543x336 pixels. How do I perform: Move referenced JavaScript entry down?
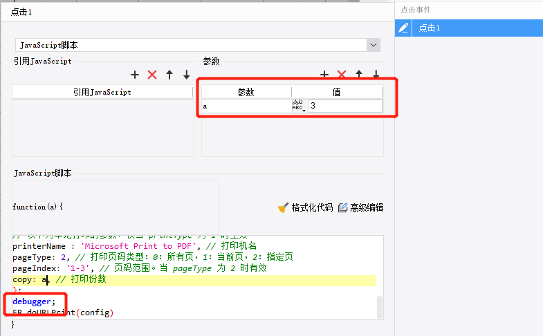click(x=187, y=75)
